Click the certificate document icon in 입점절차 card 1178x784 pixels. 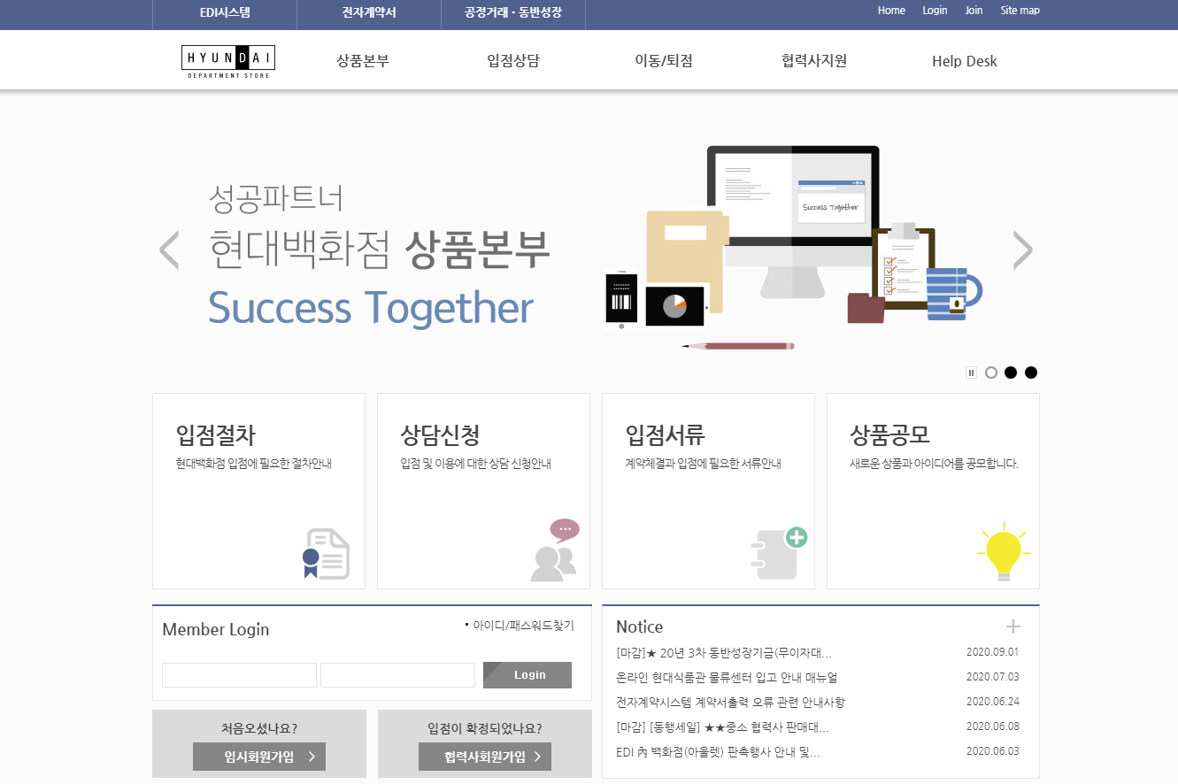click(326, 554)
